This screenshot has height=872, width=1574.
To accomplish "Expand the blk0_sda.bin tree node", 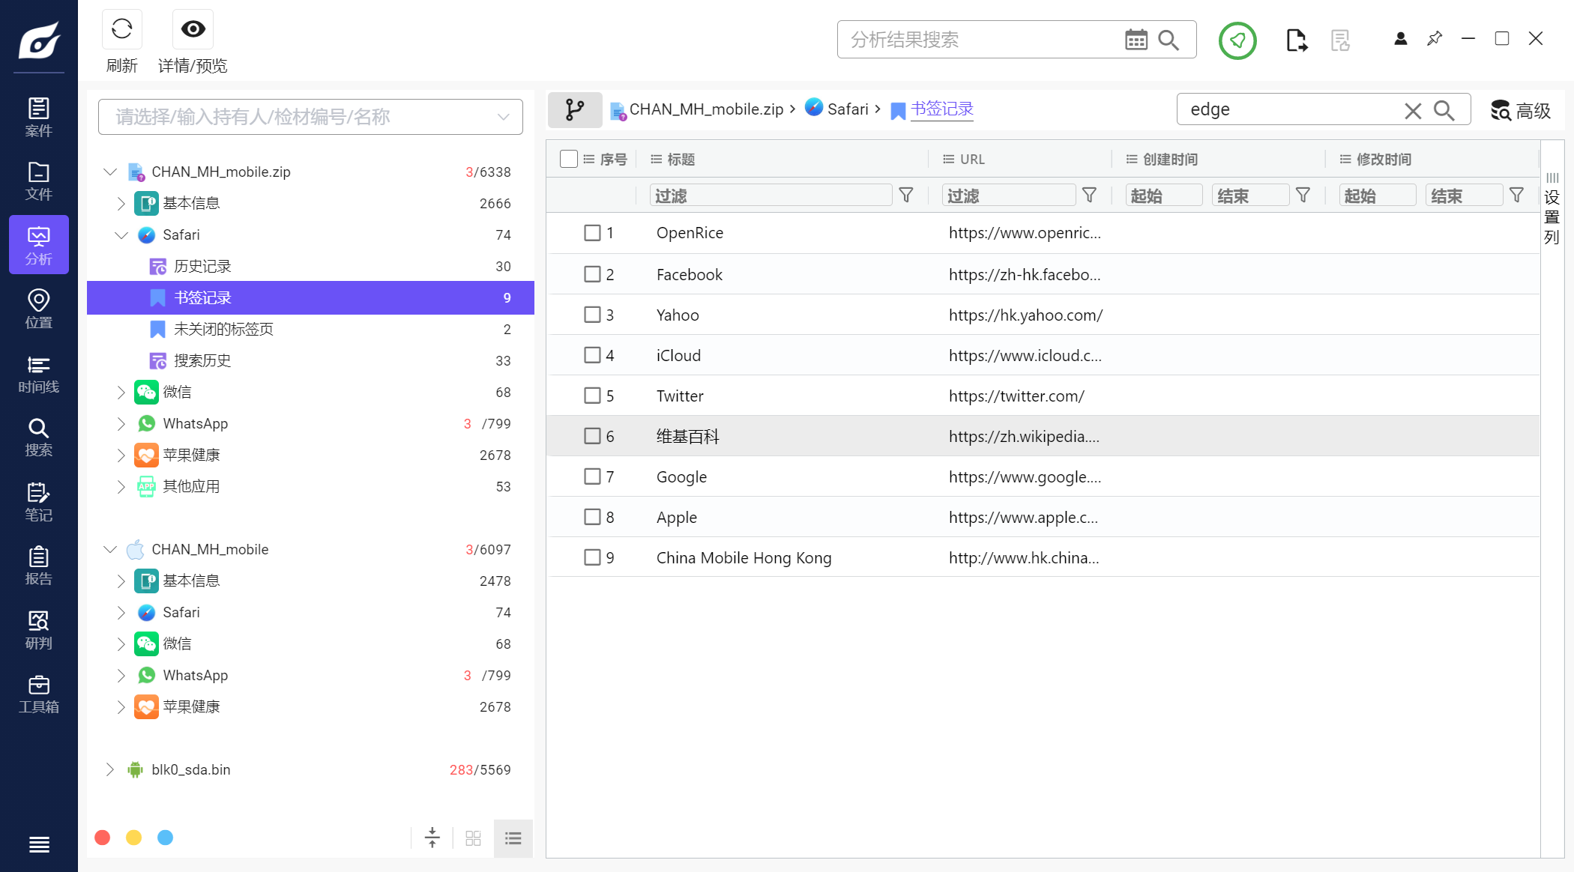I will pyautogui.click(x=110, y=769).
